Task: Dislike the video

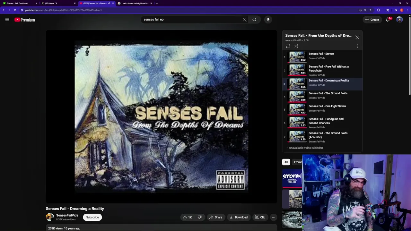Action: click(199, 217)
